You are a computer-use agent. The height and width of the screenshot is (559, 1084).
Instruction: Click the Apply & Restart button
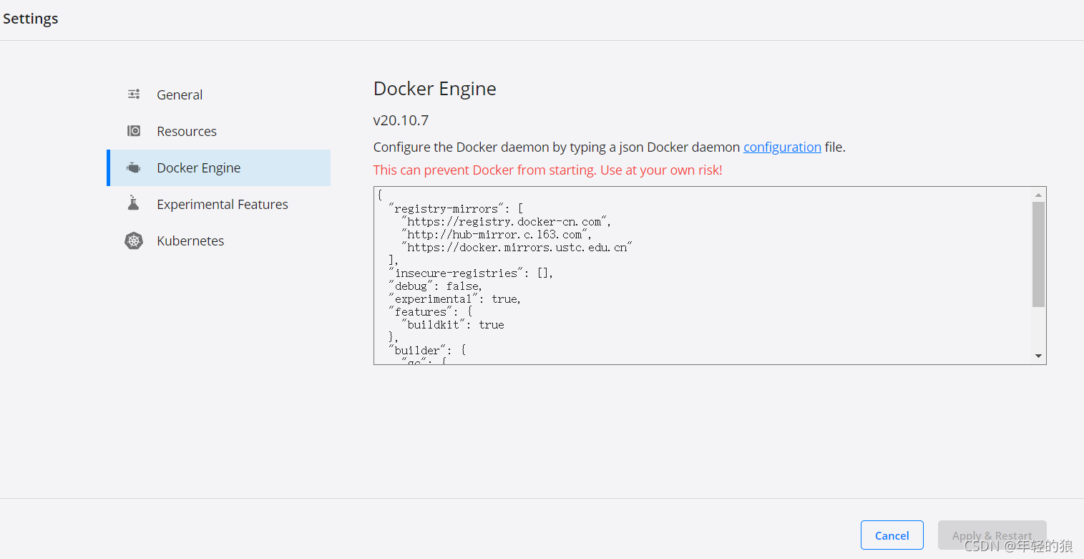click(x=992, y=535)
